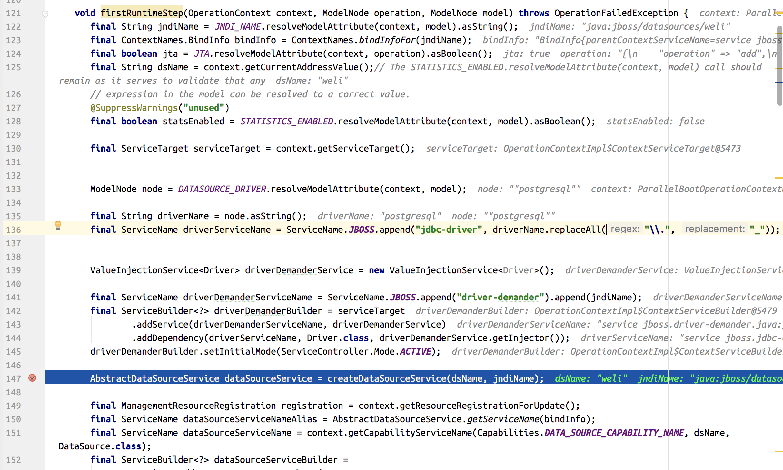This screenshot has height=470, width=783.
Task: Collapse the firstRuntimeStep method fold marker
Action: 45,14
